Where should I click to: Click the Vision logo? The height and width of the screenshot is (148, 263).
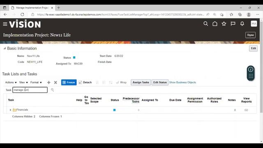tap(25, 24)
